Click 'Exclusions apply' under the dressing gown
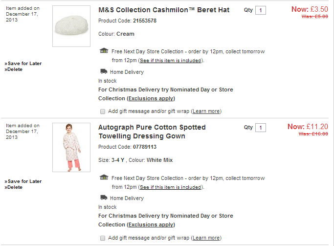 151,224
